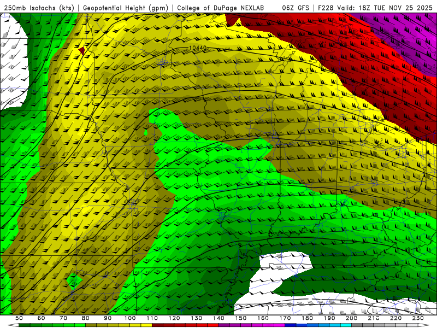Click the 10440 height contour label
The height and width of the screenshot is (328, 437).
pos(198,48)
